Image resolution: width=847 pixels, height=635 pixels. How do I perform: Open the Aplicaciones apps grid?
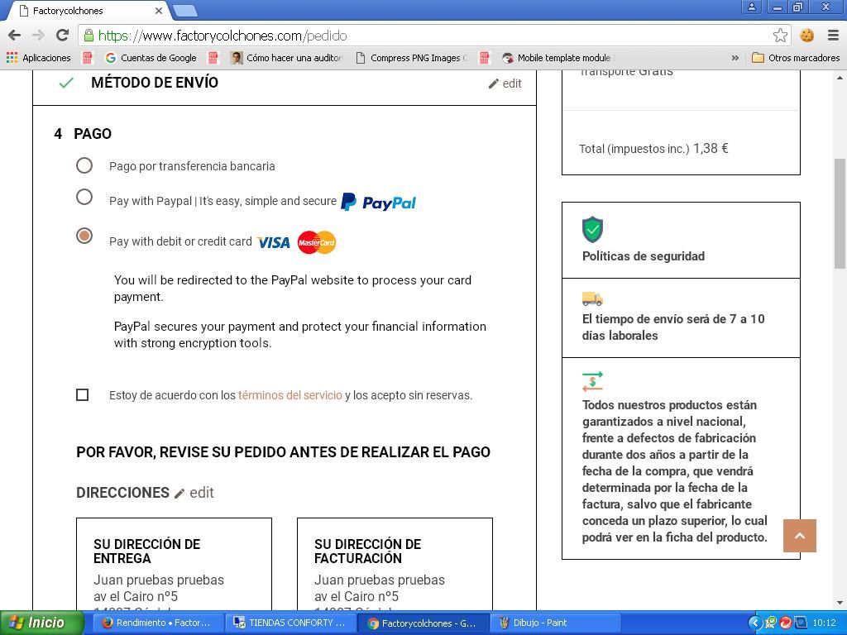(x=38, y=58)
